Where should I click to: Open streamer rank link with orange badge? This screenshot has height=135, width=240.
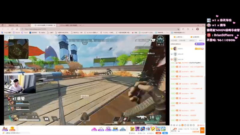coord(178,37)
